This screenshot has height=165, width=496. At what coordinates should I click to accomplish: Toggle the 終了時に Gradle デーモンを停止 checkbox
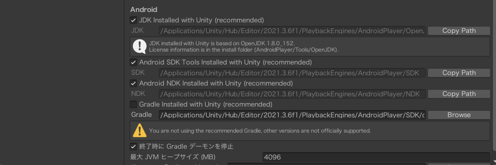click(134, 146)
